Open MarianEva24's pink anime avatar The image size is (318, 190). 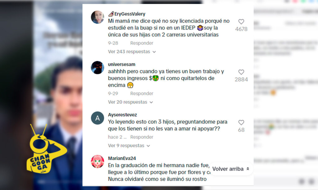tap(98, 162)
